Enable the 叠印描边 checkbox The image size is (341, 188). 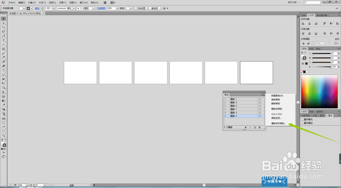coord(302,123)
